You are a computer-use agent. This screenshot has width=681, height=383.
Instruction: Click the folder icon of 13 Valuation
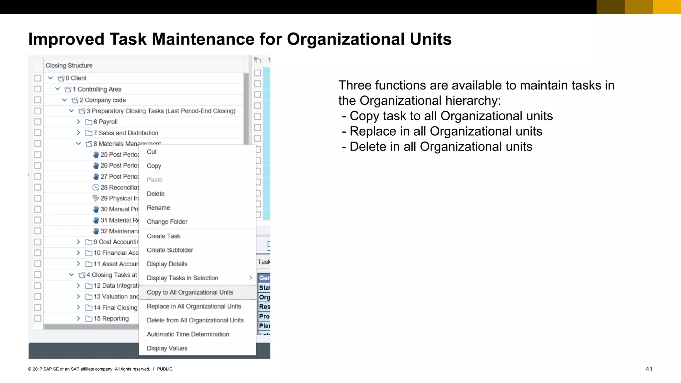click(x=89, y=297)
